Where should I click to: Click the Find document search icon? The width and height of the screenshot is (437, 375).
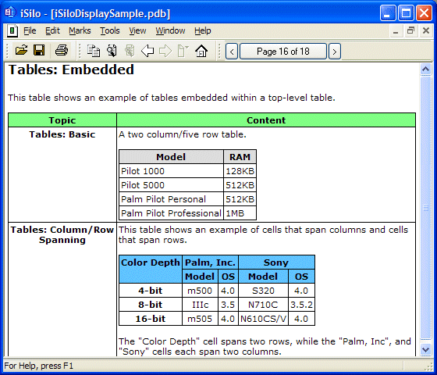pos(112,51)
